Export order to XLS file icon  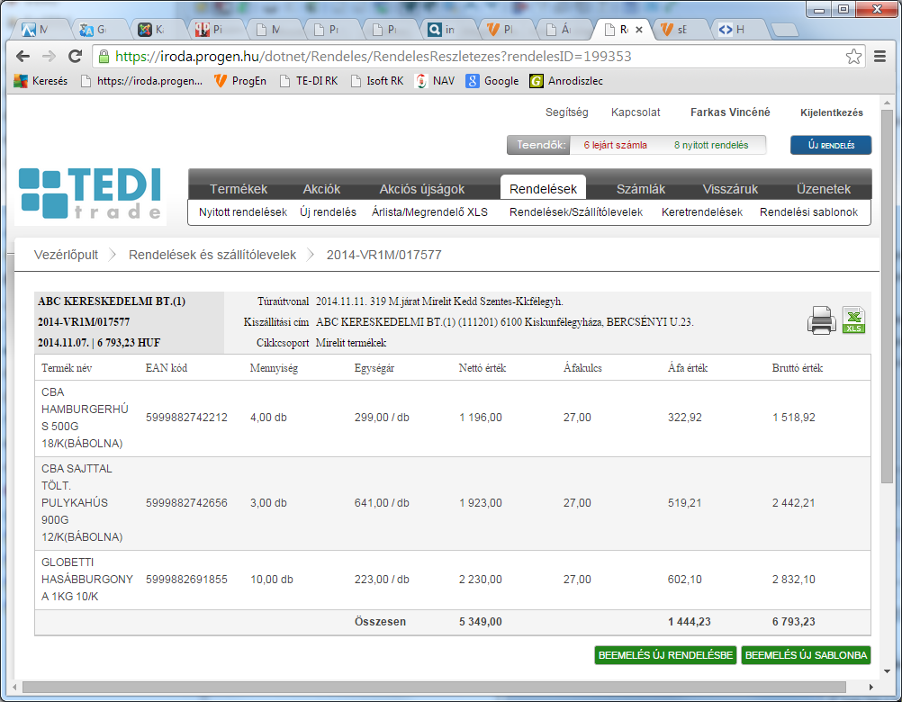[x=853, y=319]
